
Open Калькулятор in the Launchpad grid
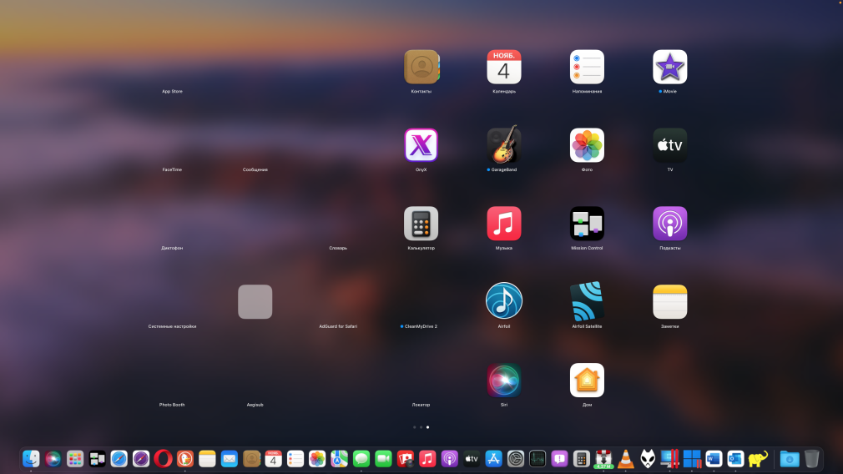(x=421, y=224)
